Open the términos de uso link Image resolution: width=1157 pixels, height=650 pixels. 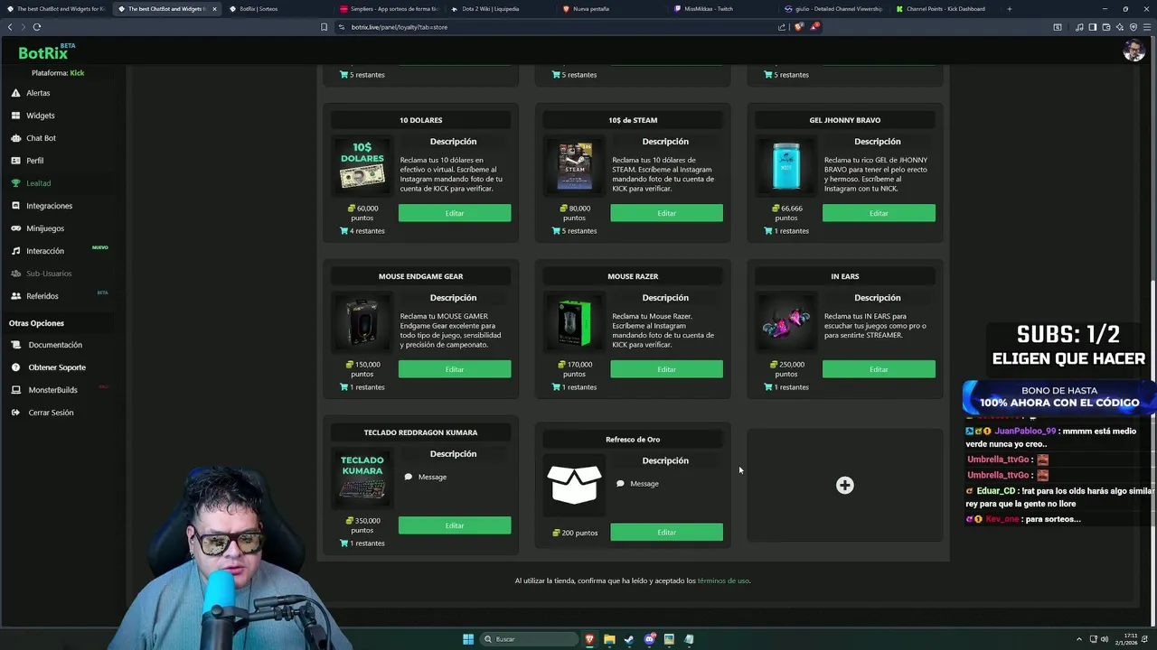(x=723, y=580)
